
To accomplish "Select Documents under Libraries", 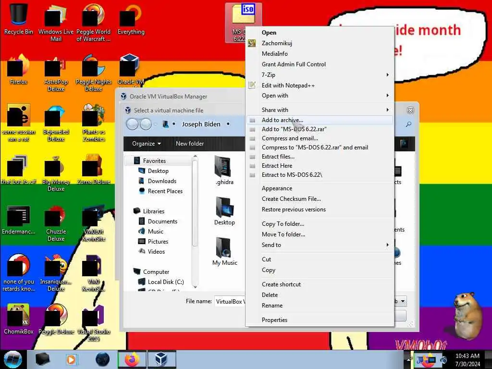I will (162, 221).
